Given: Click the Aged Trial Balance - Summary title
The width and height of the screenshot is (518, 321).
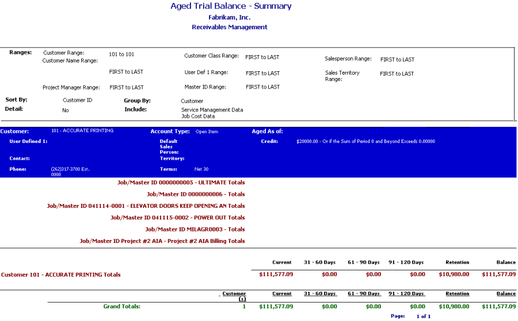Looking at the screenshot, I should 231,6.
